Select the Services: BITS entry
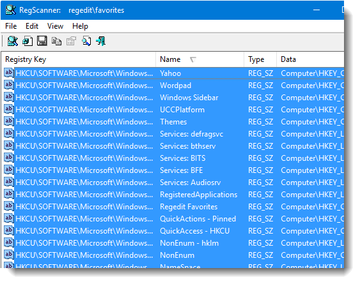Image resolution: width=360 pixels, height=284 pixels. click(183, 158)
